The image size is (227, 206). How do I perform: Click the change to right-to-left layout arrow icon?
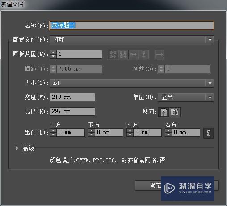click(x=160, y=55)
